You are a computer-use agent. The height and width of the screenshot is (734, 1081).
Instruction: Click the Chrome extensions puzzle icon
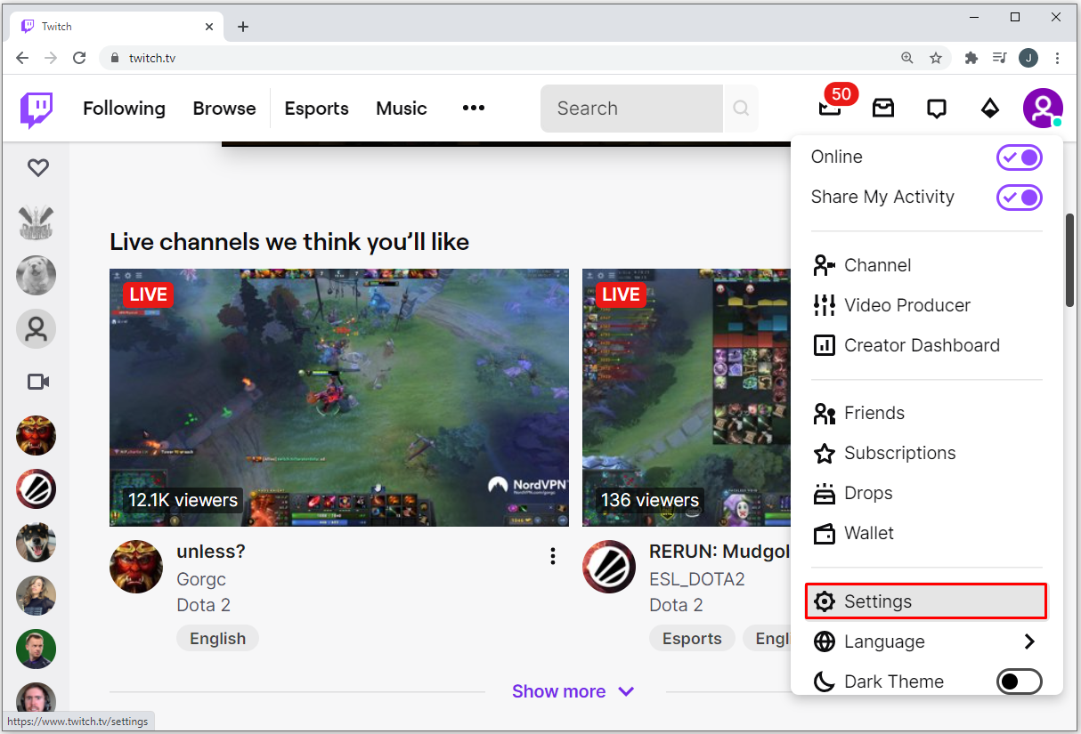point(971,58)
